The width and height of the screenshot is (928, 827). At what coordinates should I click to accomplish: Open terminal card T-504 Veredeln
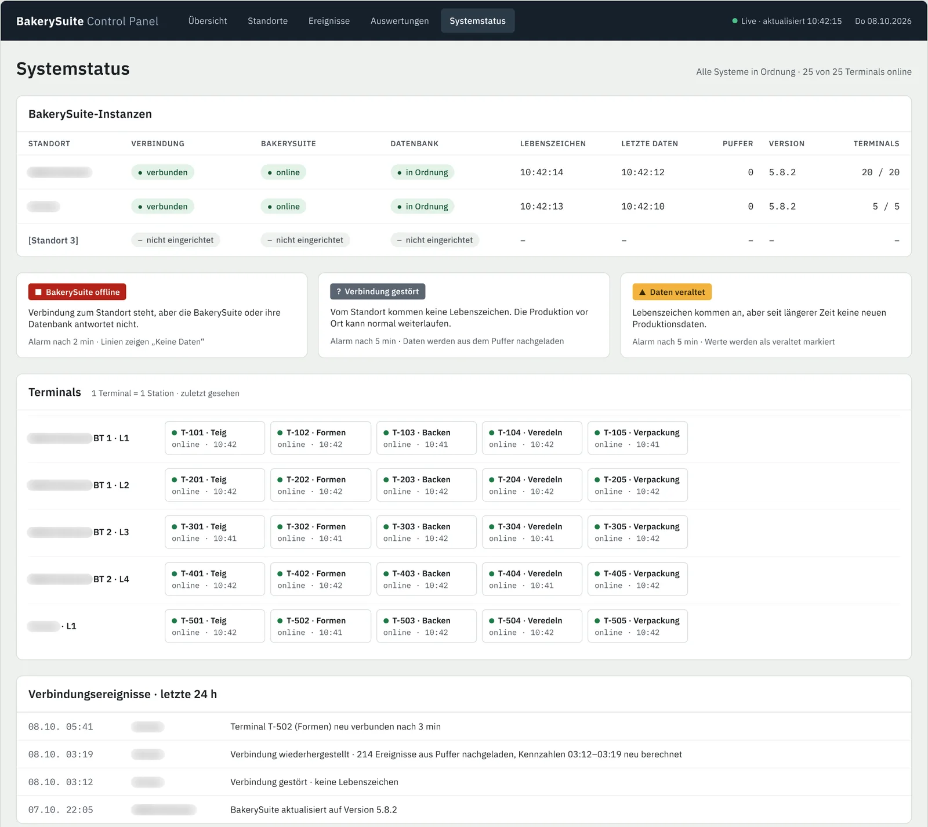tap(532, 626)
